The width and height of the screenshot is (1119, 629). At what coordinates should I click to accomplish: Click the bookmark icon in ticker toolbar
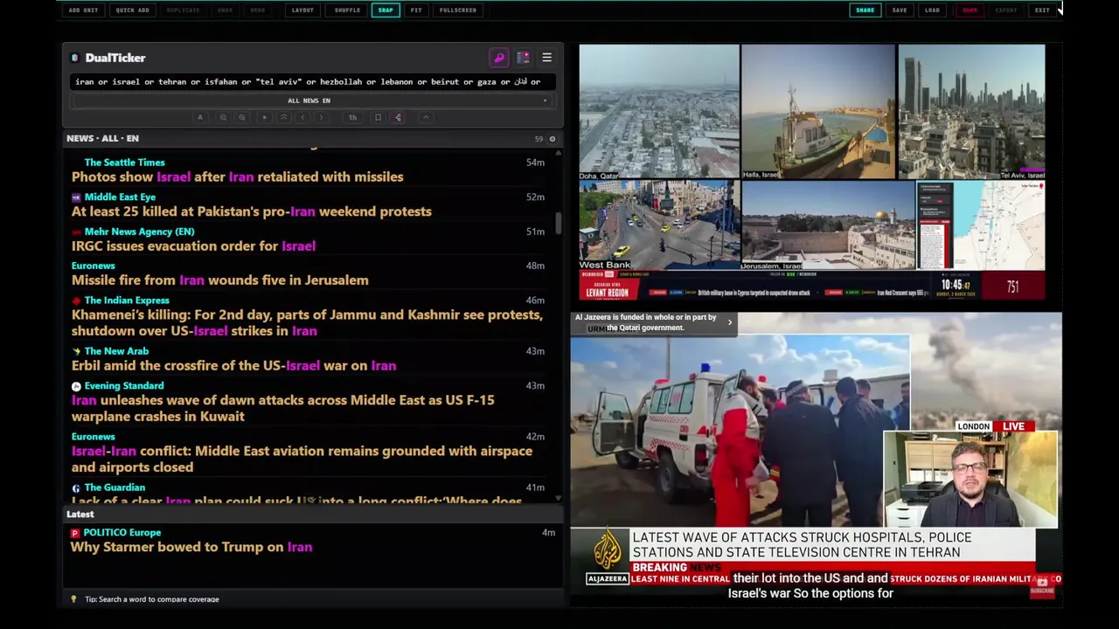378,118
